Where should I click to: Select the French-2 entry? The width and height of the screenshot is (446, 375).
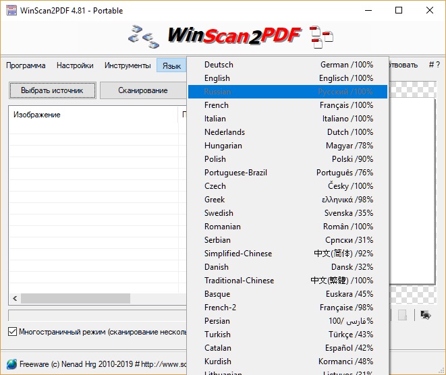[287, 308]
